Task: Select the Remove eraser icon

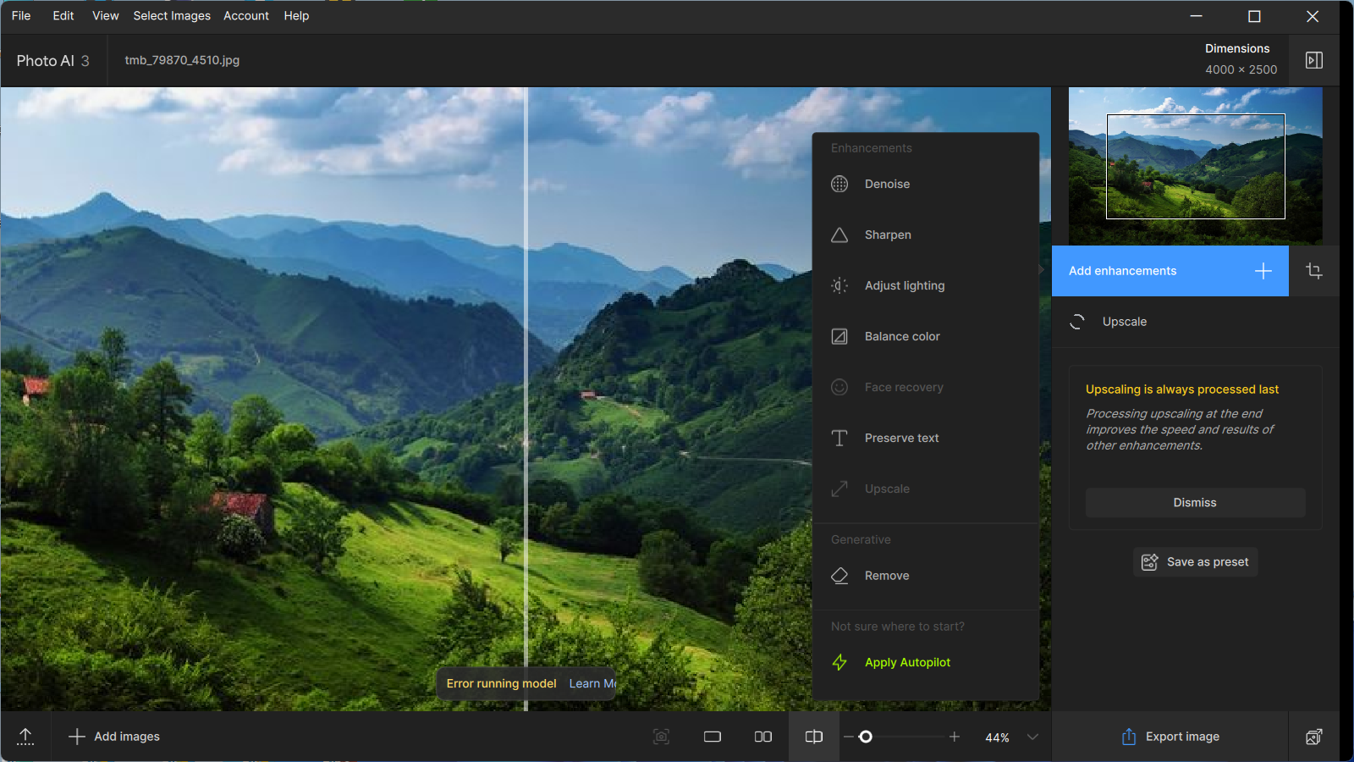Action: click(839, 576)
